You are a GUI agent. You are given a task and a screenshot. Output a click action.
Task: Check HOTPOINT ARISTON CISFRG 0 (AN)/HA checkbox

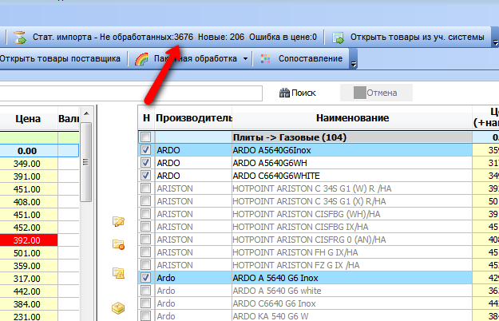146,240
